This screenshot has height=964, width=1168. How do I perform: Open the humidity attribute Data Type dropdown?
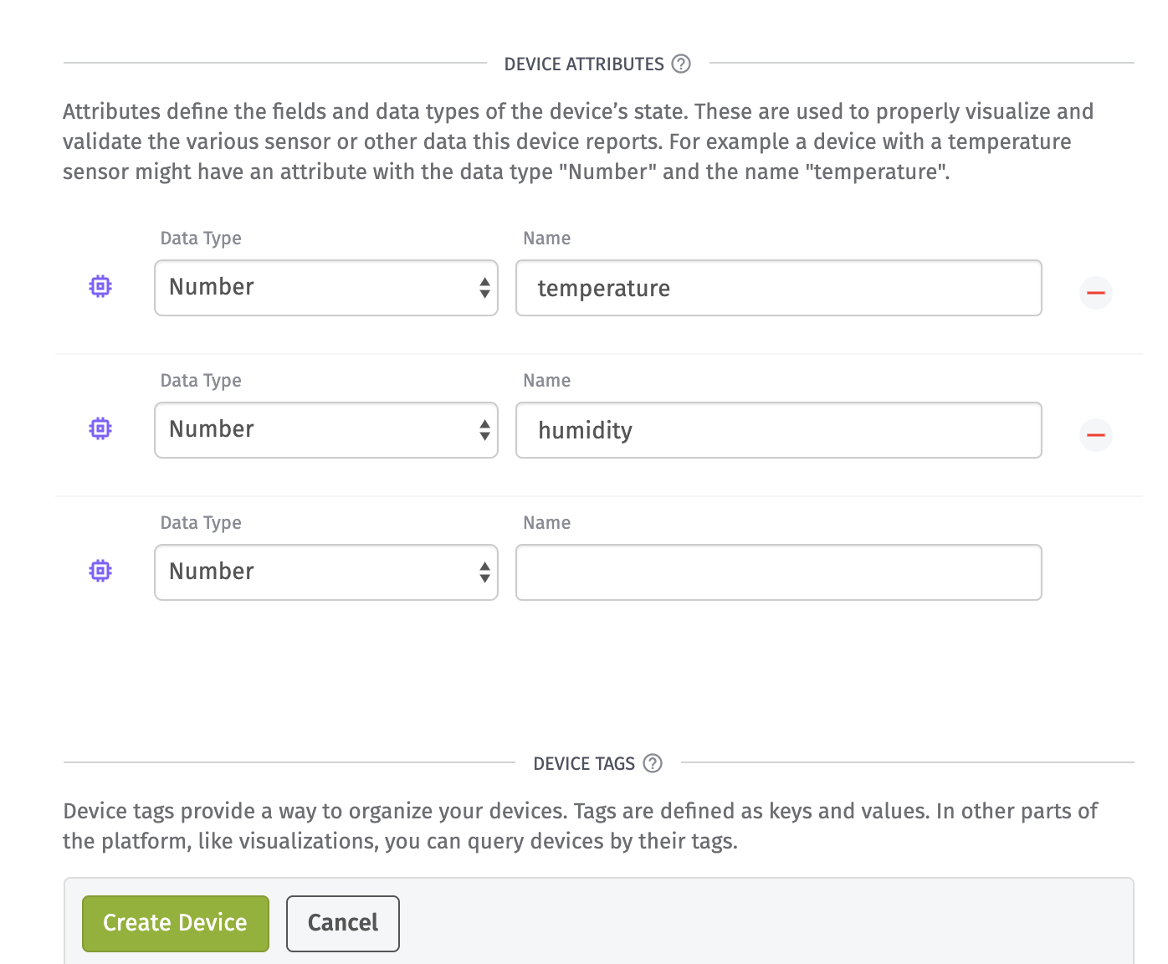coord(326,430)
